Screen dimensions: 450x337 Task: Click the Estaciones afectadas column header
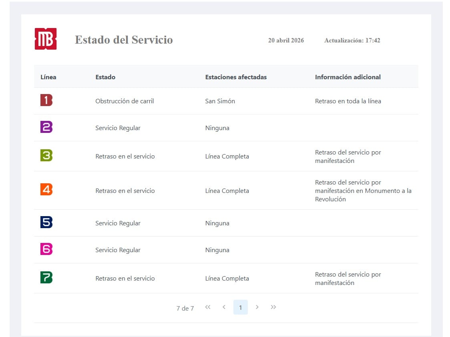pyautogui.click(x=236, y=77)
